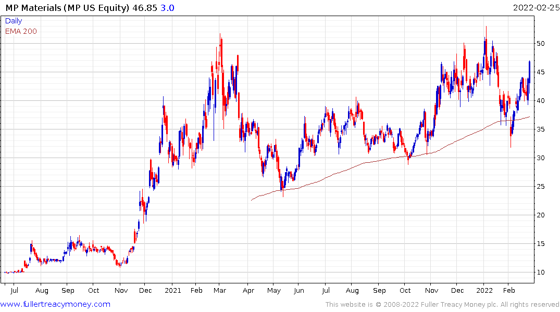Click the 30 price axis label
This screenshot has height=312, width=560.
540,158
